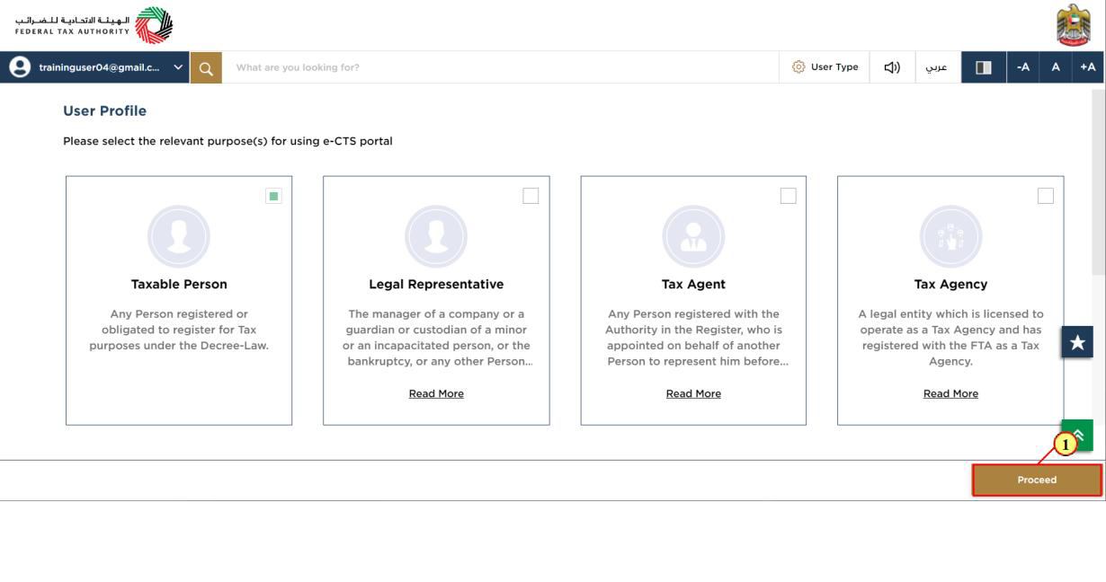Click the 'User Profile' heading
1106x582 pixels.
point(104,110)
